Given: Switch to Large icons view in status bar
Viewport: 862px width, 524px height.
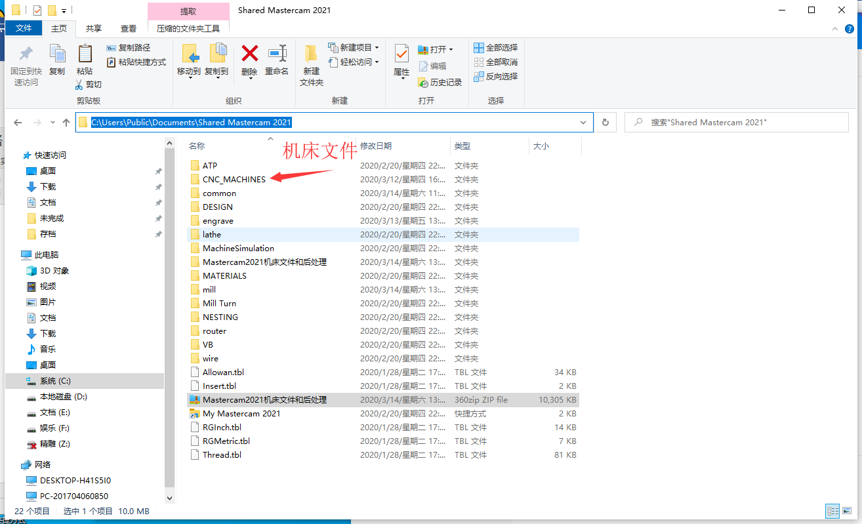Looking at the screenshot, I should [847, 511].
